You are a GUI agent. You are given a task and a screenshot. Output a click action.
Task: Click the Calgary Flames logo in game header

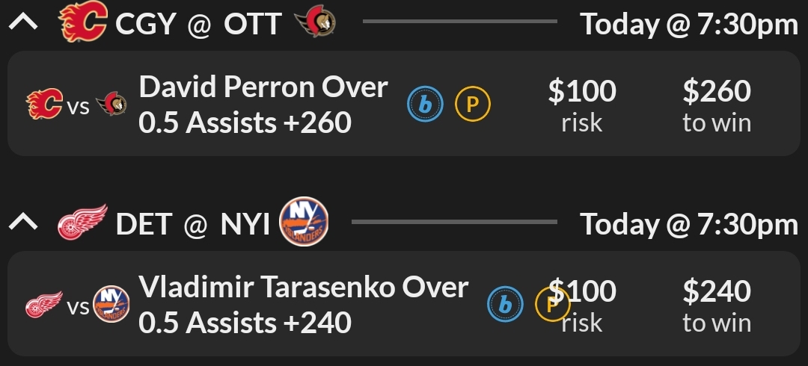(82, 23)
